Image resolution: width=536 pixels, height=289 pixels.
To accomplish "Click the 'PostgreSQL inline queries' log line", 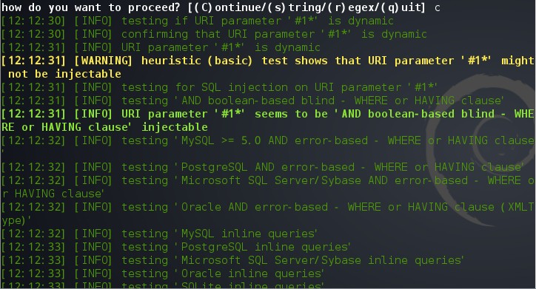I will (176, 247).
